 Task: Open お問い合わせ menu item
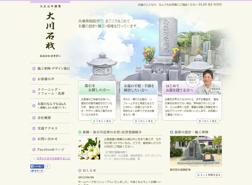[50, 139]
